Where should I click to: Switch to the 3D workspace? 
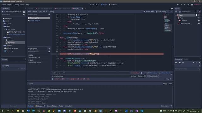tap(98, 5)
